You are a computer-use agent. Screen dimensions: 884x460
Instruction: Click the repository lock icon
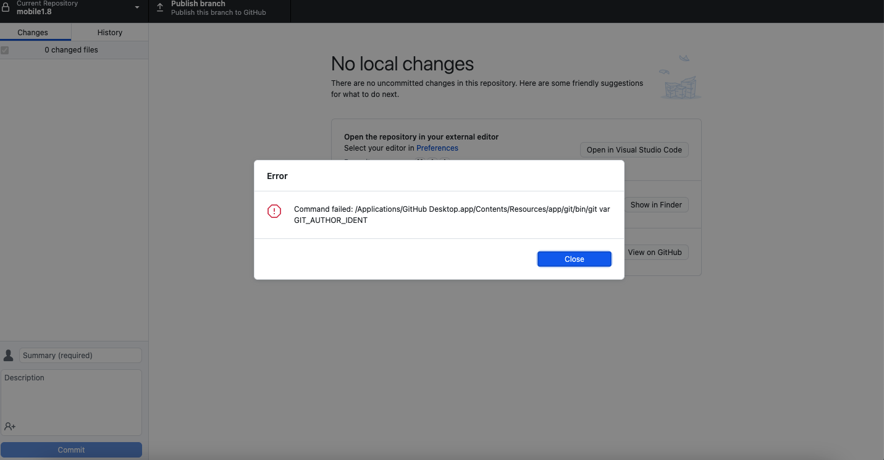(x=6, y=7)
